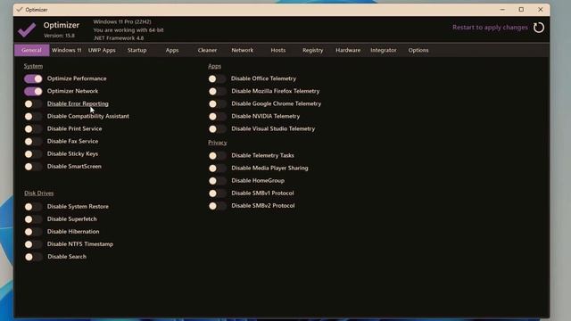Viewport: 571px width, 321px height.
Task: Turn off Optimizer Network toggle
Action: tap(33, 91)
